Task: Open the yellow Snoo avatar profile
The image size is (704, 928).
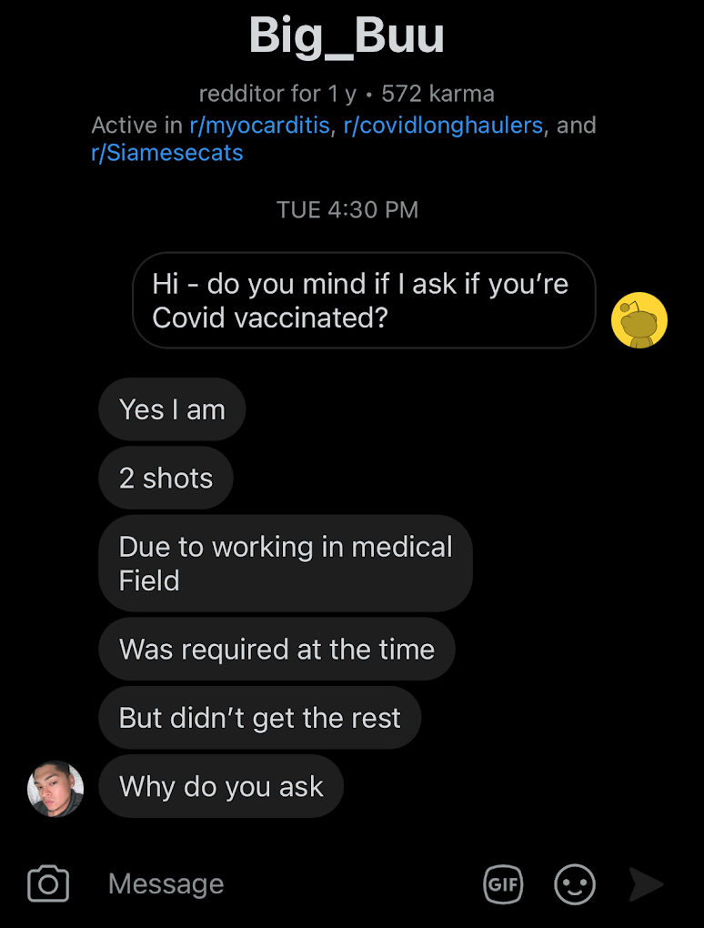Action: [639, 320]
